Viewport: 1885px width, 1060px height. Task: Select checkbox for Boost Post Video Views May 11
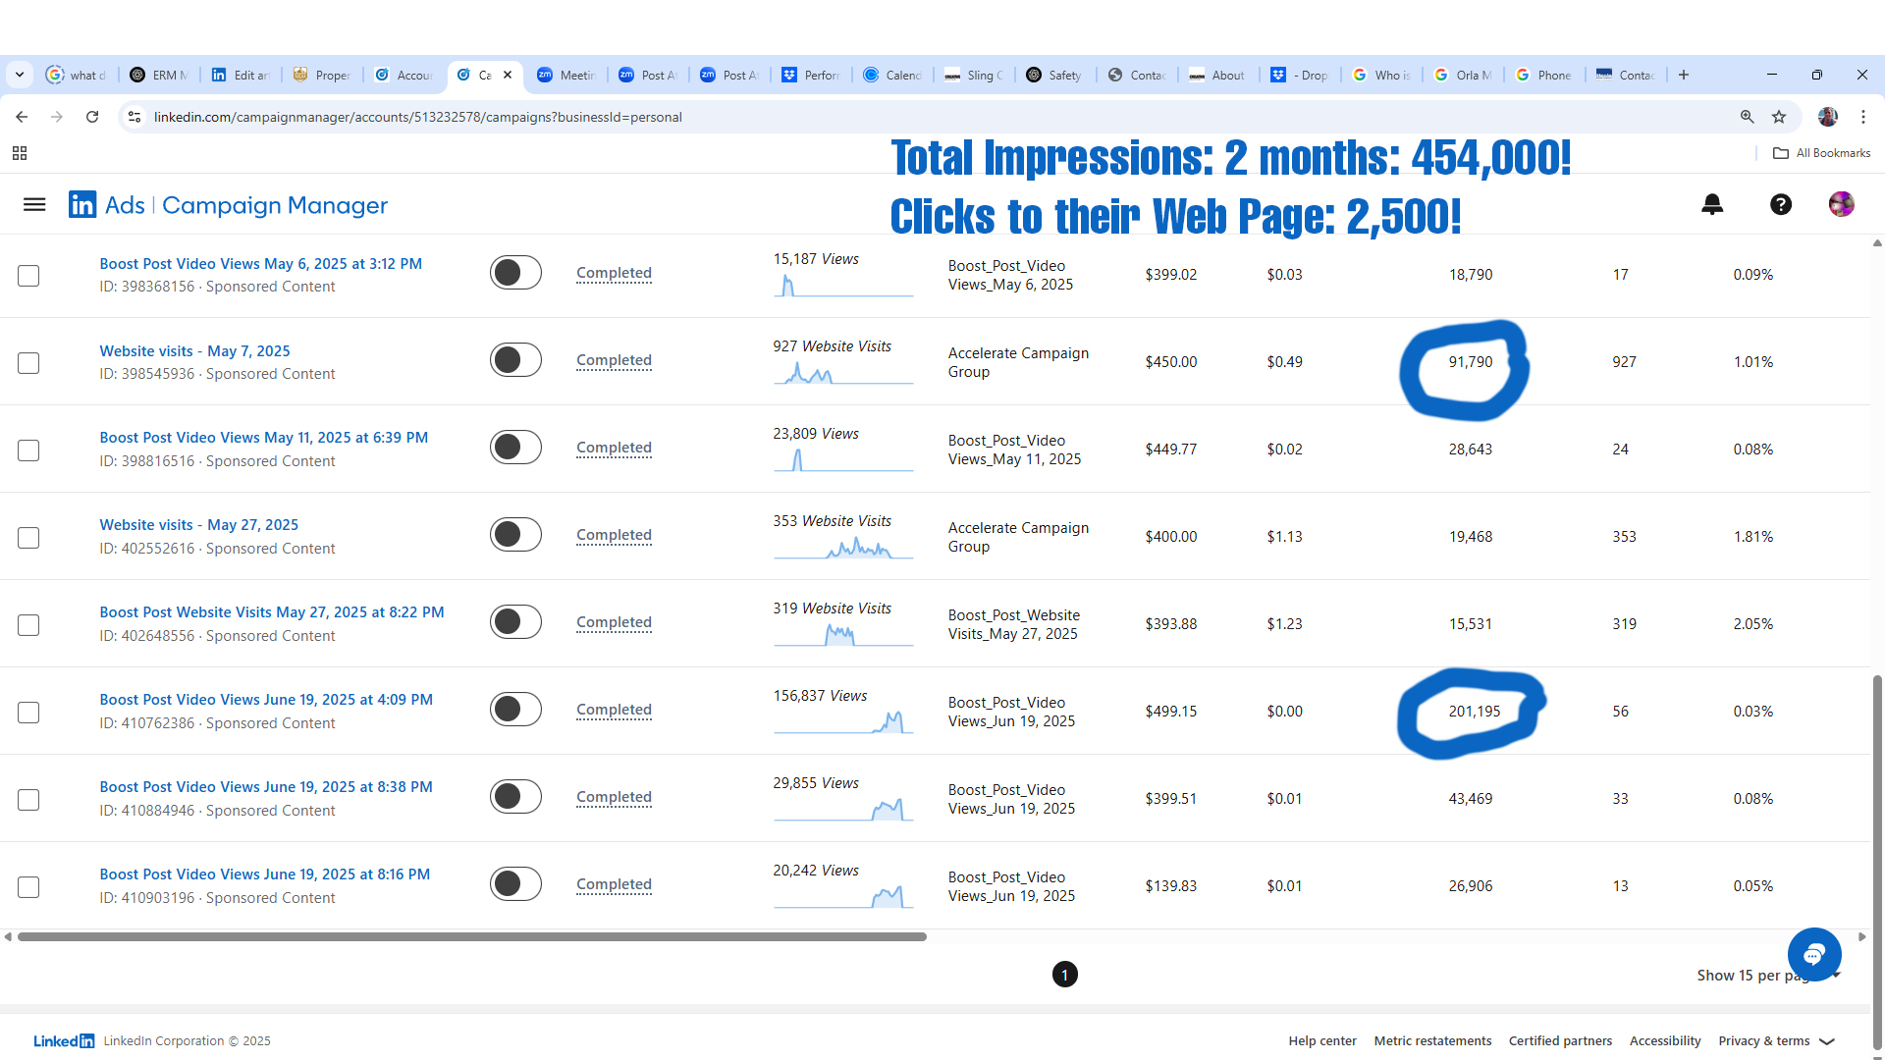pos(28,450)
